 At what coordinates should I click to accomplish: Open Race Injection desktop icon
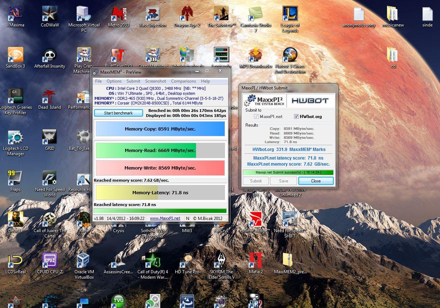pos(153,16)
